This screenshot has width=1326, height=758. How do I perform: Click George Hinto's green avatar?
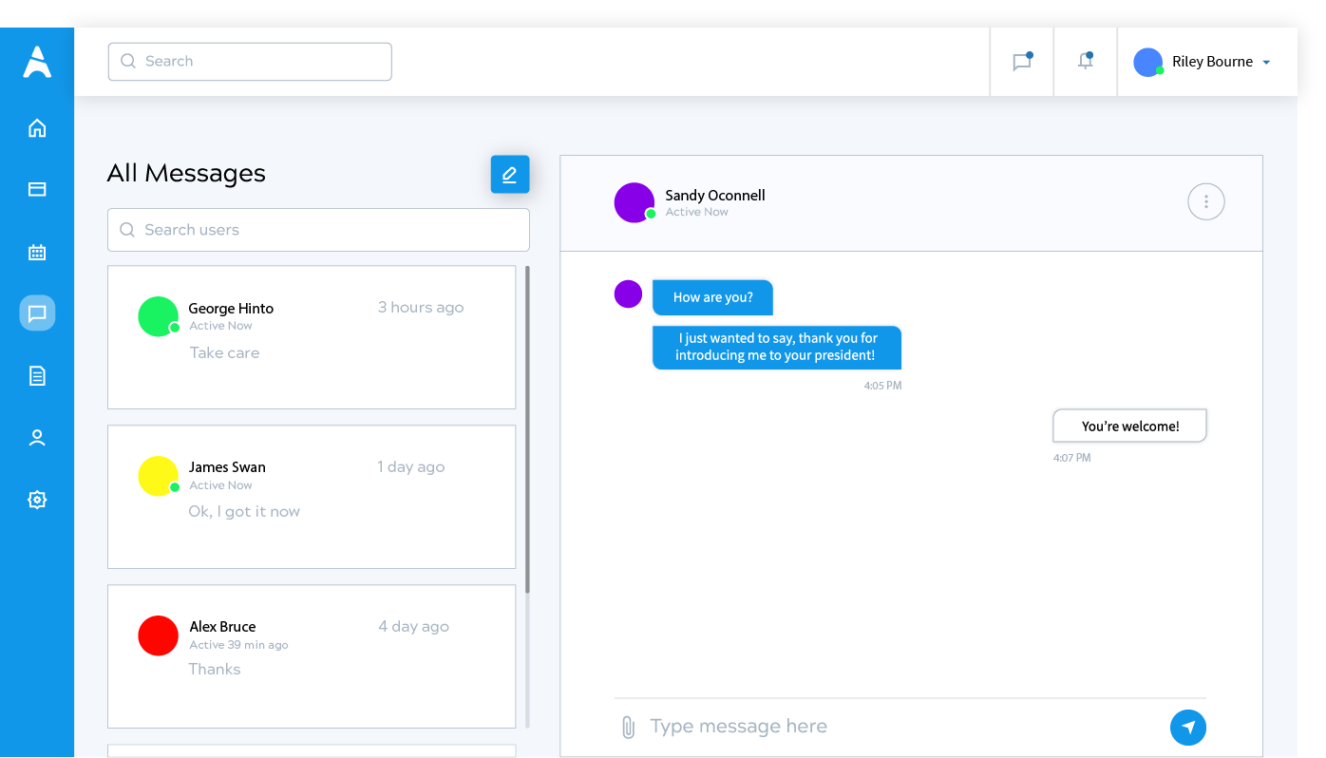(x=158, y=316)
